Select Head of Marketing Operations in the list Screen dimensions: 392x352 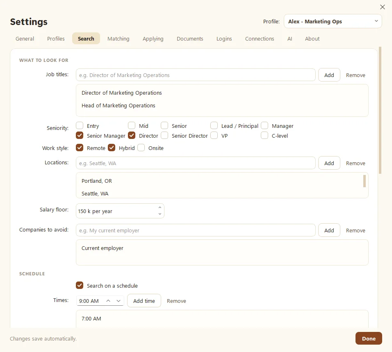click(x=222, y=105)
